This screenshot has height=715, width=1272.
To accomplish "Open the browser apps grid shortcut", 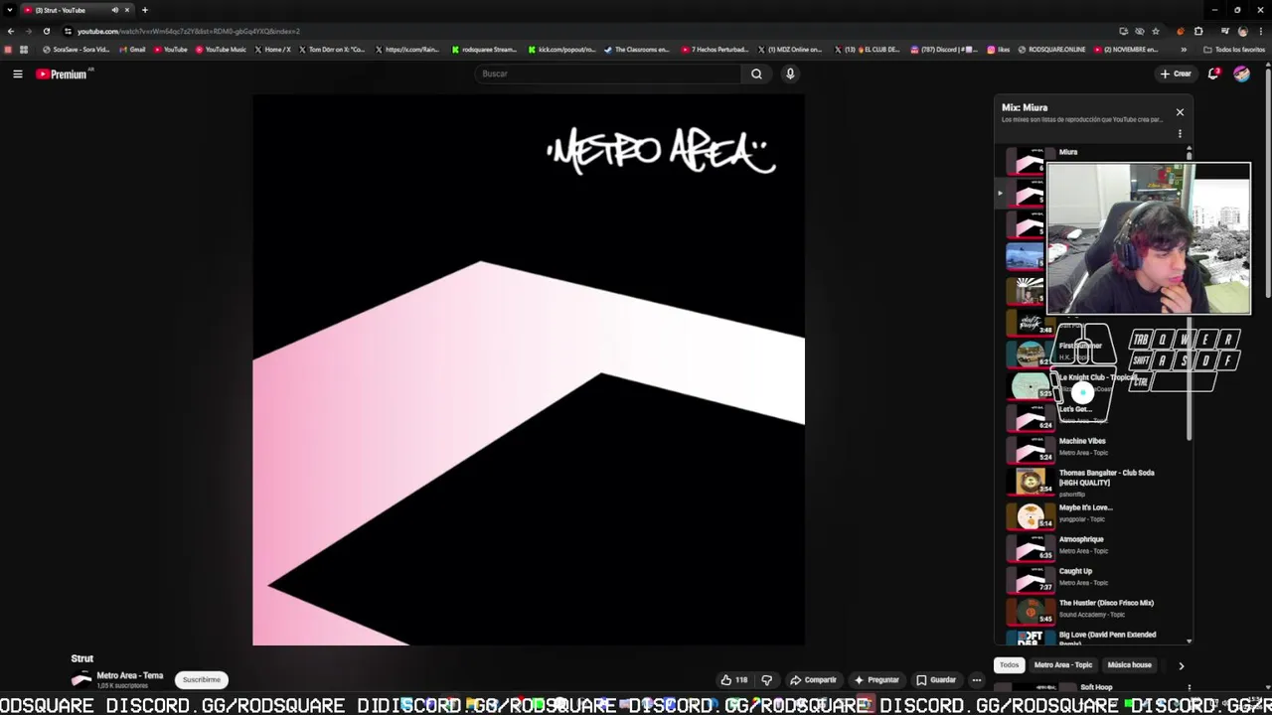I will 24,50.
